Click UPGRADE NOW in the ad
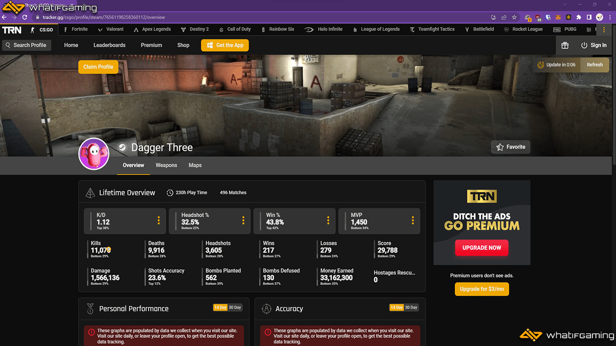The image size is (616, 346). tap(482, 248)
